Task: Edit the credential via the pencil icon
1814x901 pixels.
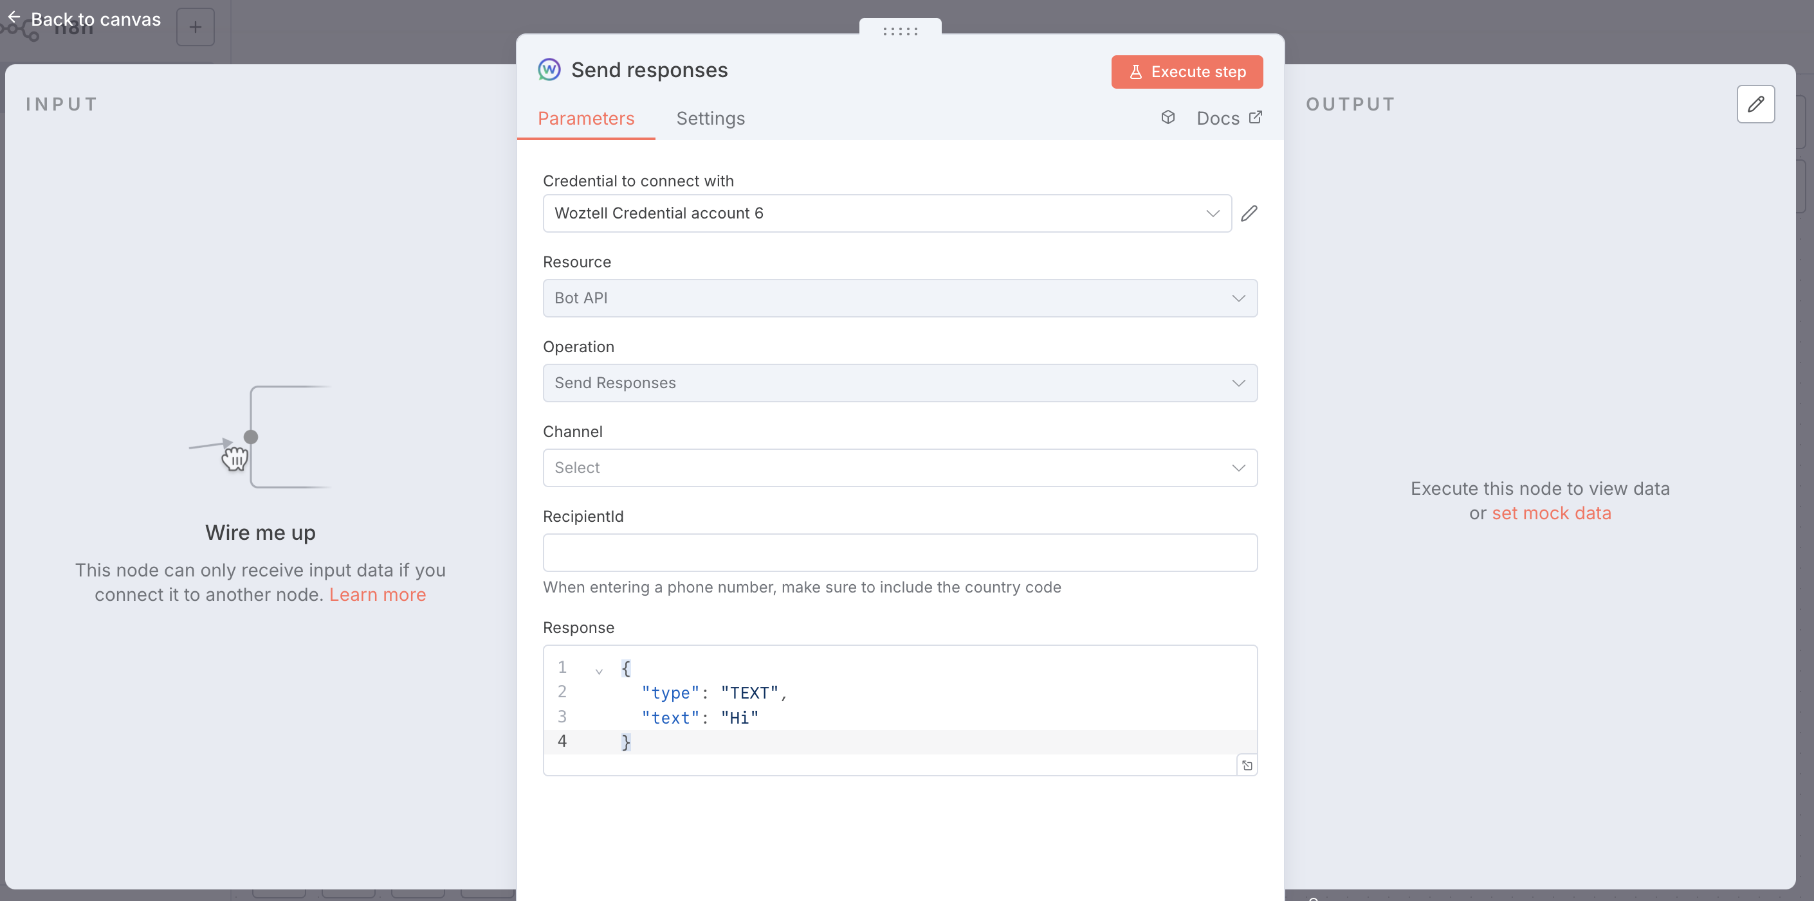Action: click(x=1250, y=213)
